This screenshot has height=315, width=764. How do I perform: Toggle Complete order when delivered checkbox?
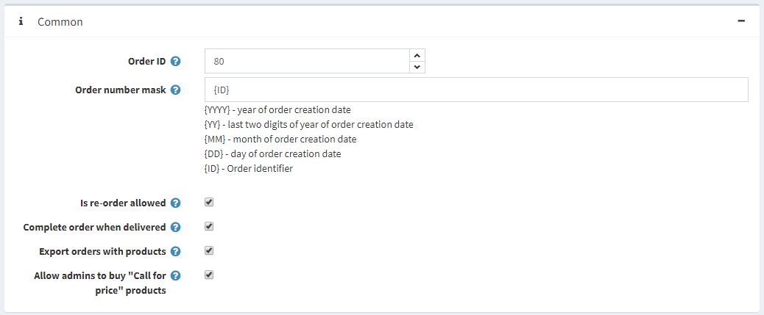(x=209, y=227)
